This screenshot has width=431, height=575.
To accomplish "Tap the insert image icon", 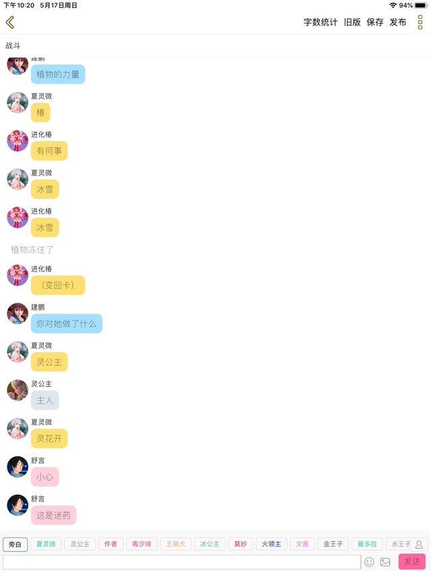I will (x=385, y=562).
